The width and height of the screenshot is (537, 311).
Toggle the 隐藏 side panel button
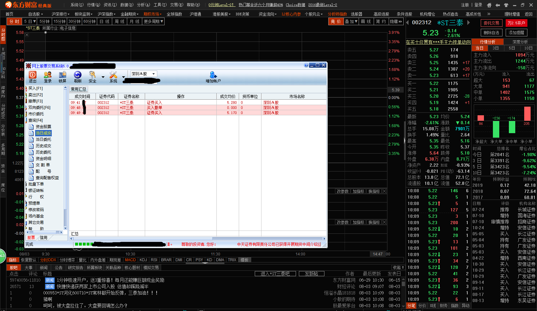tap(396, 21)
